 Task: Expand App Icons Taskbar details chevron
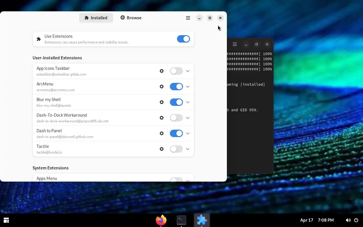point(188,71)
